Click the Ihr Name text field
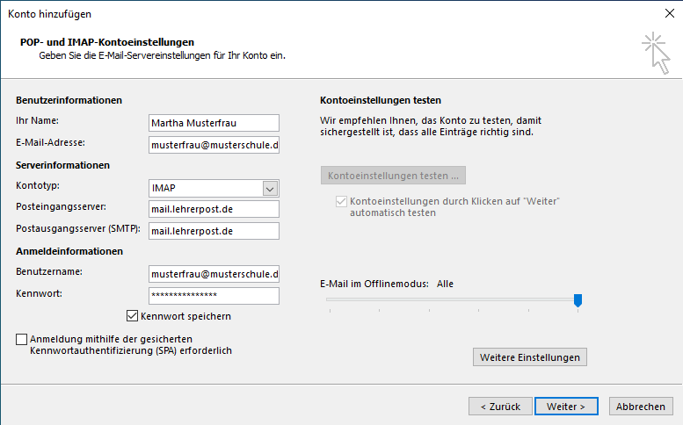The height and width of the screenshot is (425, 683). [x=214, y=123]
